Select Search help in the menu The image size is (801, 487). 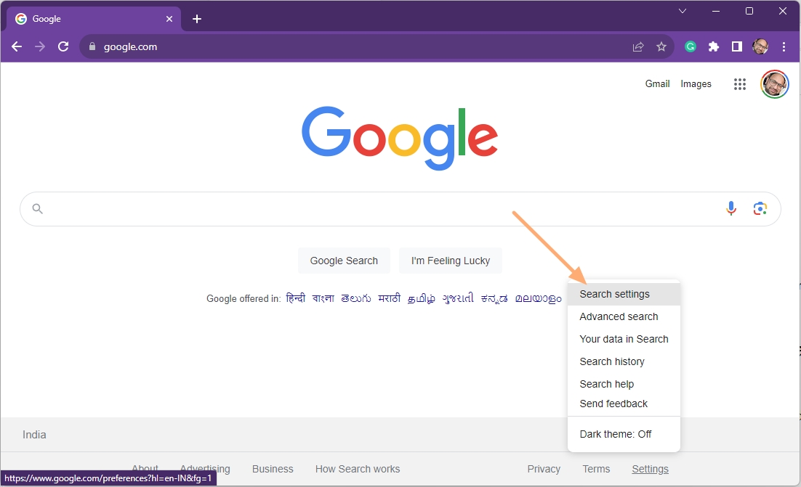(x=624, y=384)
